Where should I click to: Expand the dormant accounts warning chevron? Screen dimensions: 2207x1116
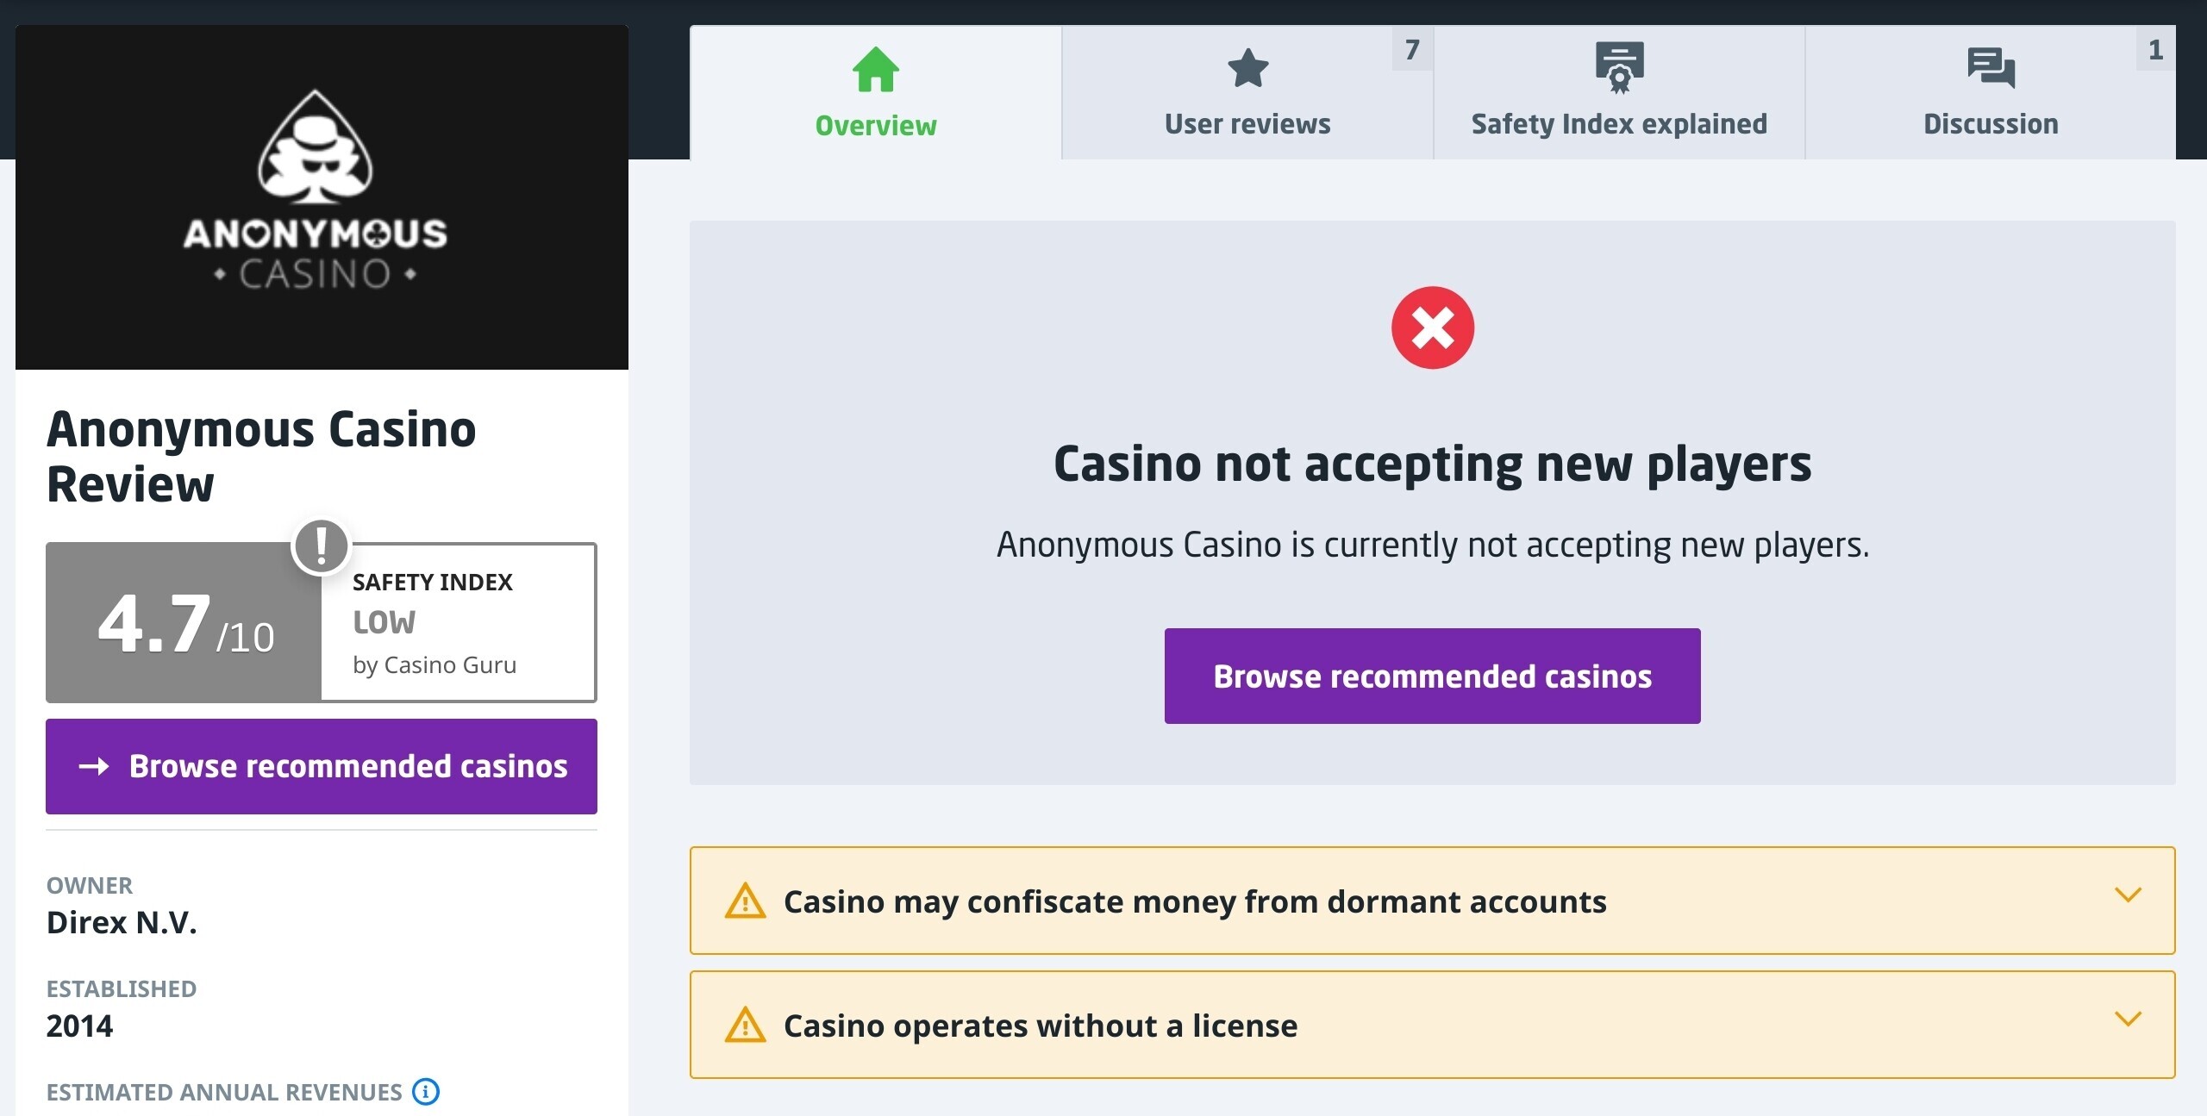[x=2128, y=895]
